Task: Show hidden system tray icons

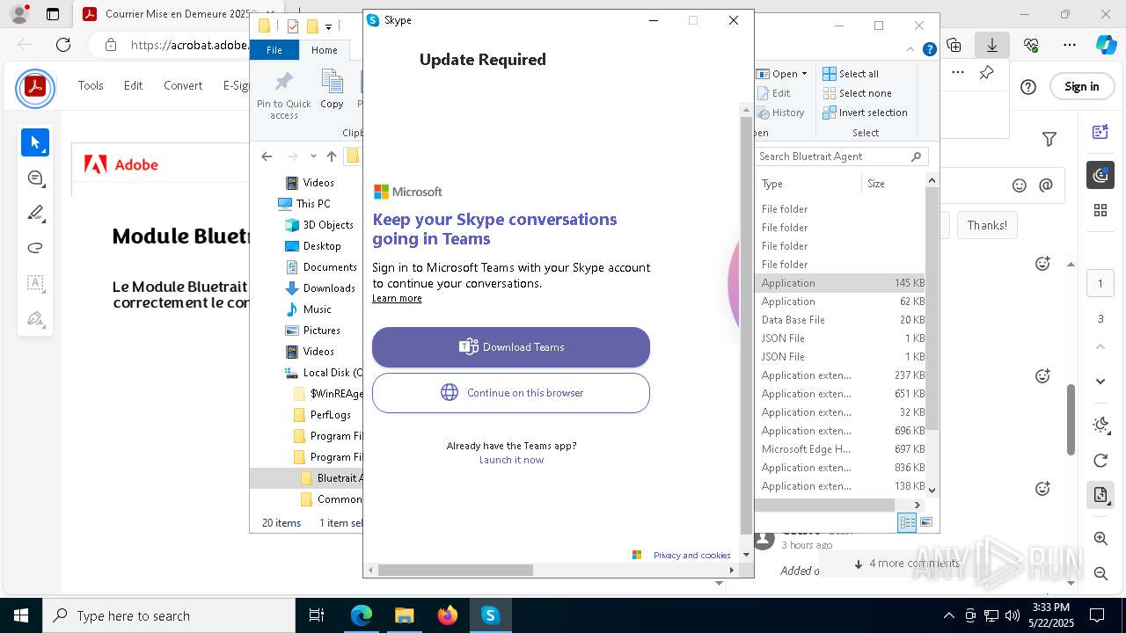Action: [948, 615]
